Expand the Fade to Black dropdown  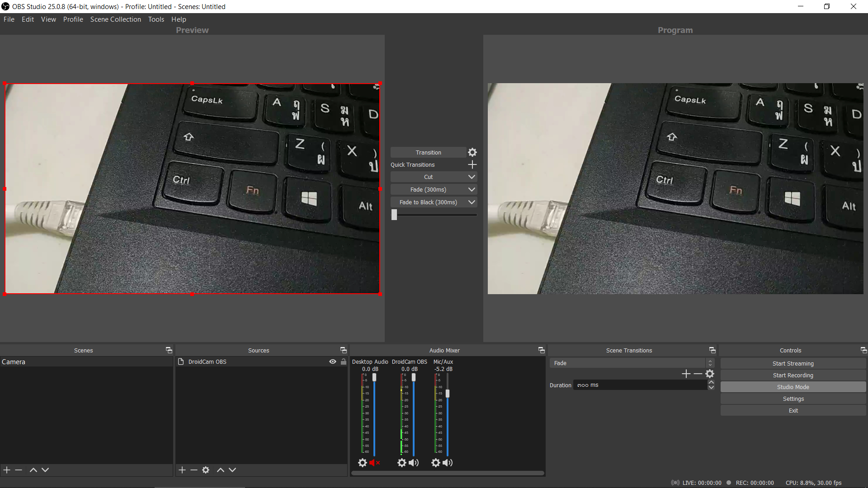click(472, 202)
